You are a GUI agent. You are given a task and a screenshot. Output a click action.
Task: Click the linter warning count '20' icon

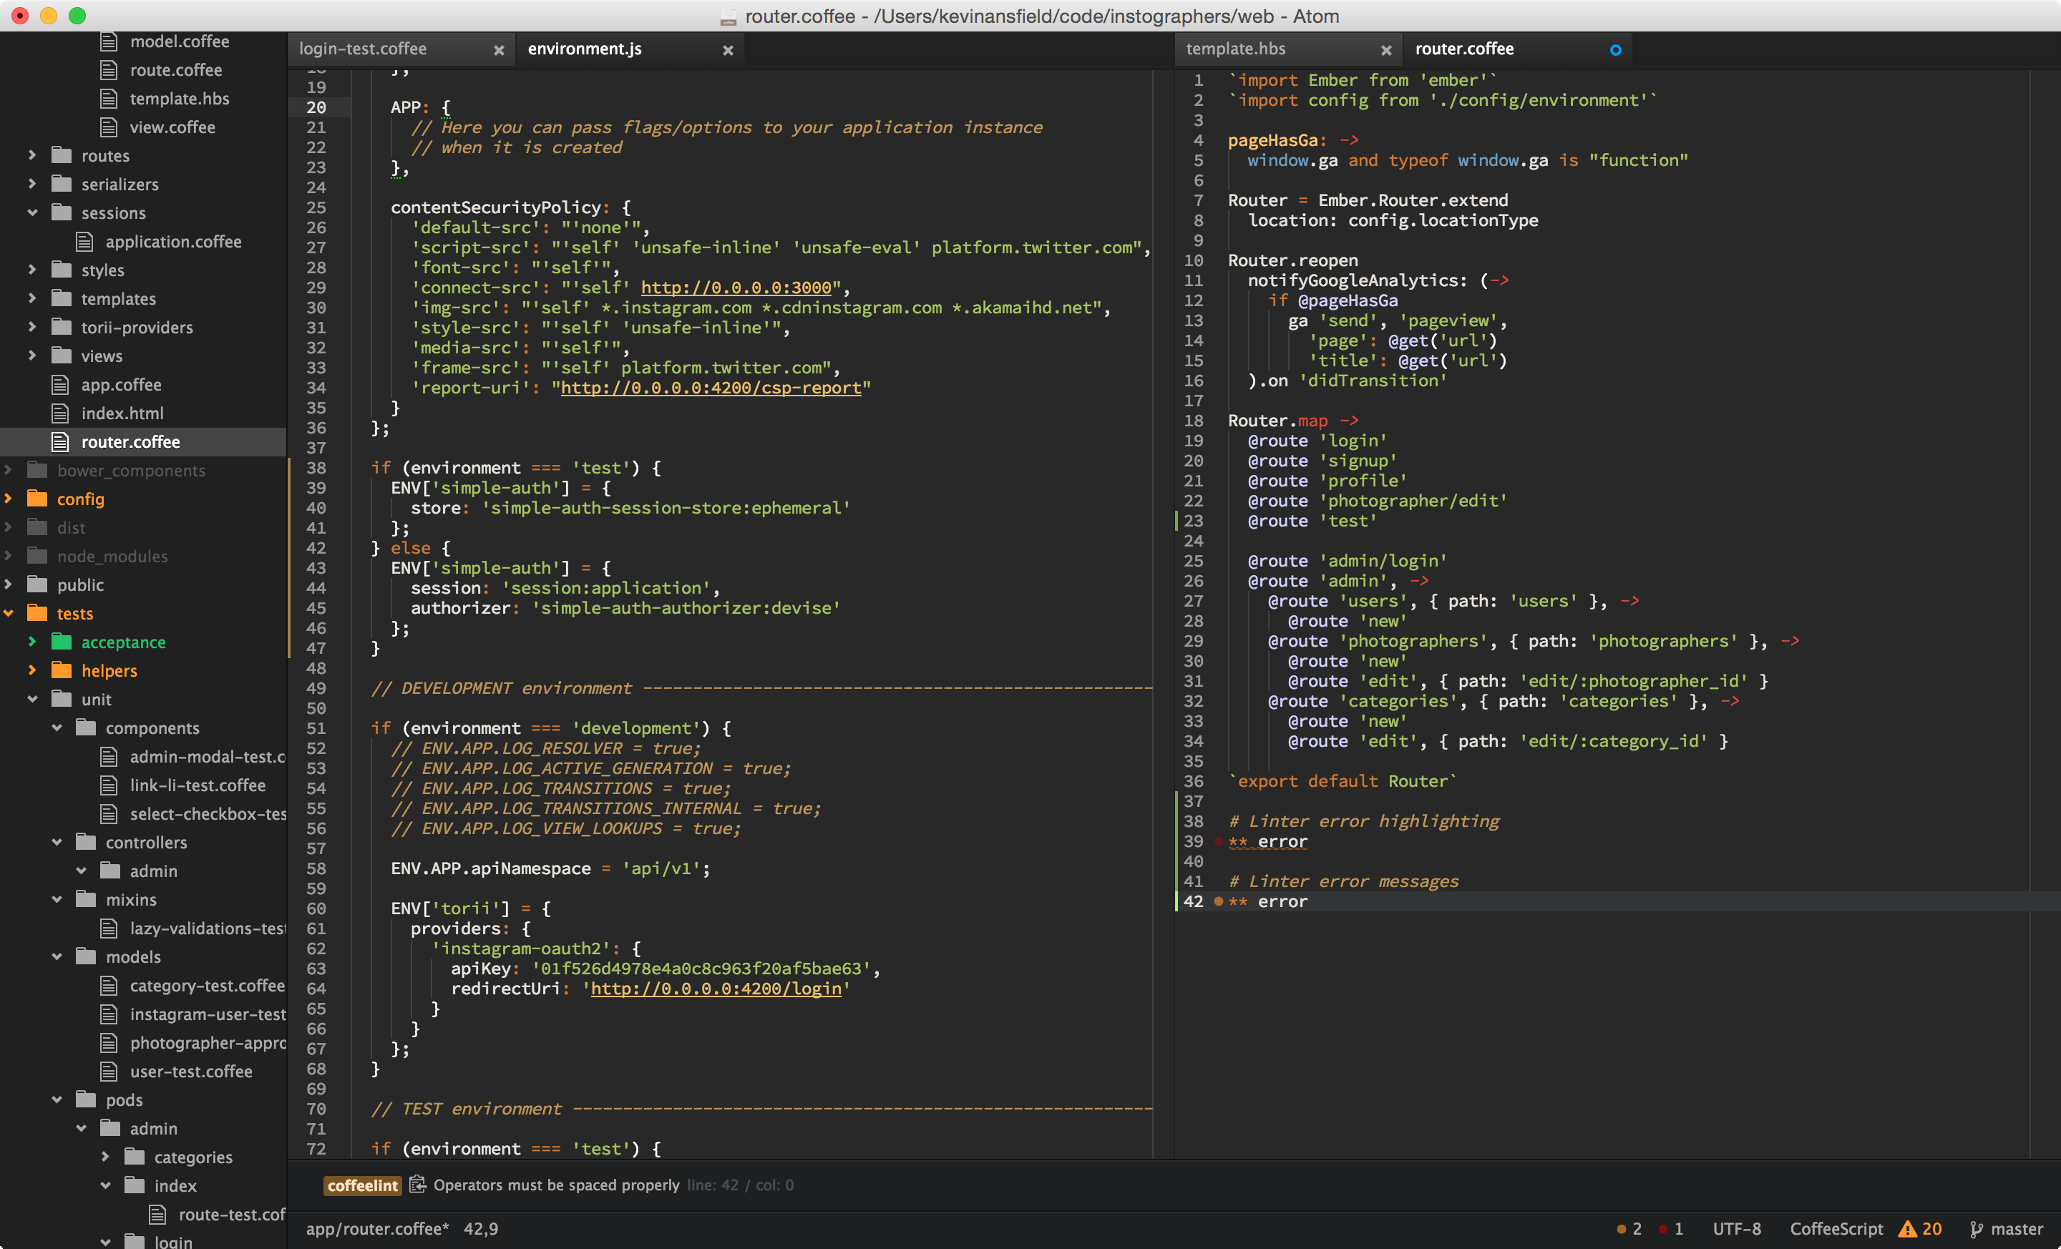click(1921, 1227)
